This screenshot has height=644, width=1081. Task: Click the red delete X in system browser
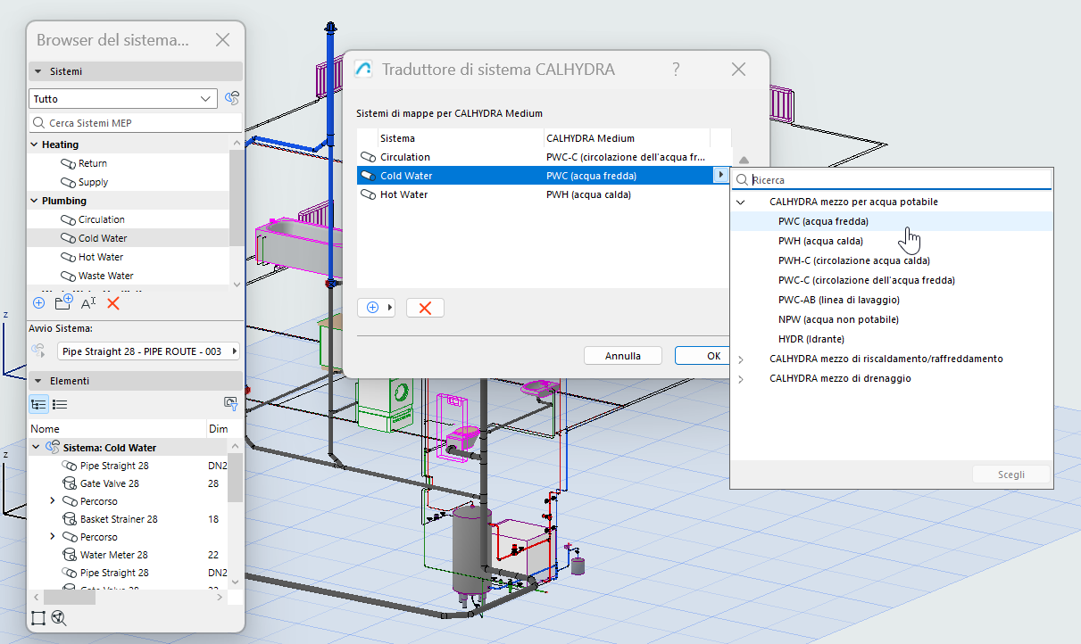coord(113,303)
